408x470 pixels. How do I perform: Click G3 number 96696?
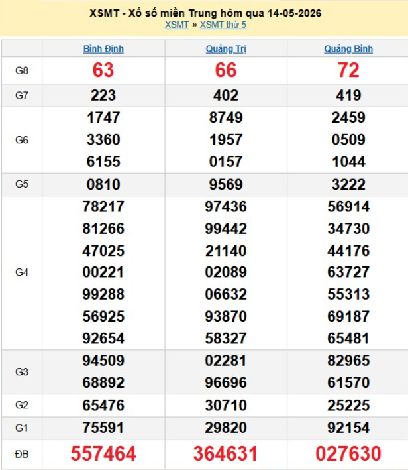(x=226, y=382)
